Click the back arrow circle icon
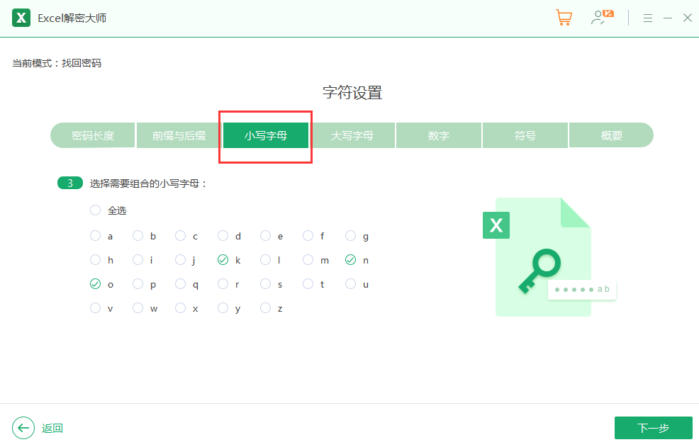The width and height of the screenshot is (699, 447). tap(23, 428)
